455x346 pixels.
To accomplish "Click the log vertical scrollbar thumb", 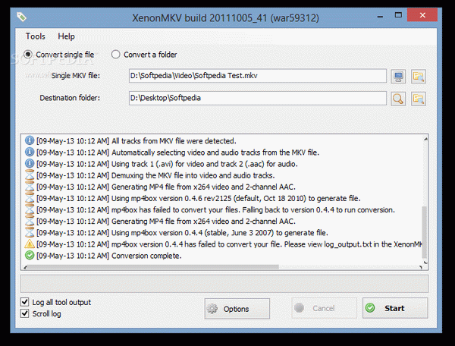I will tap(424, 232).
